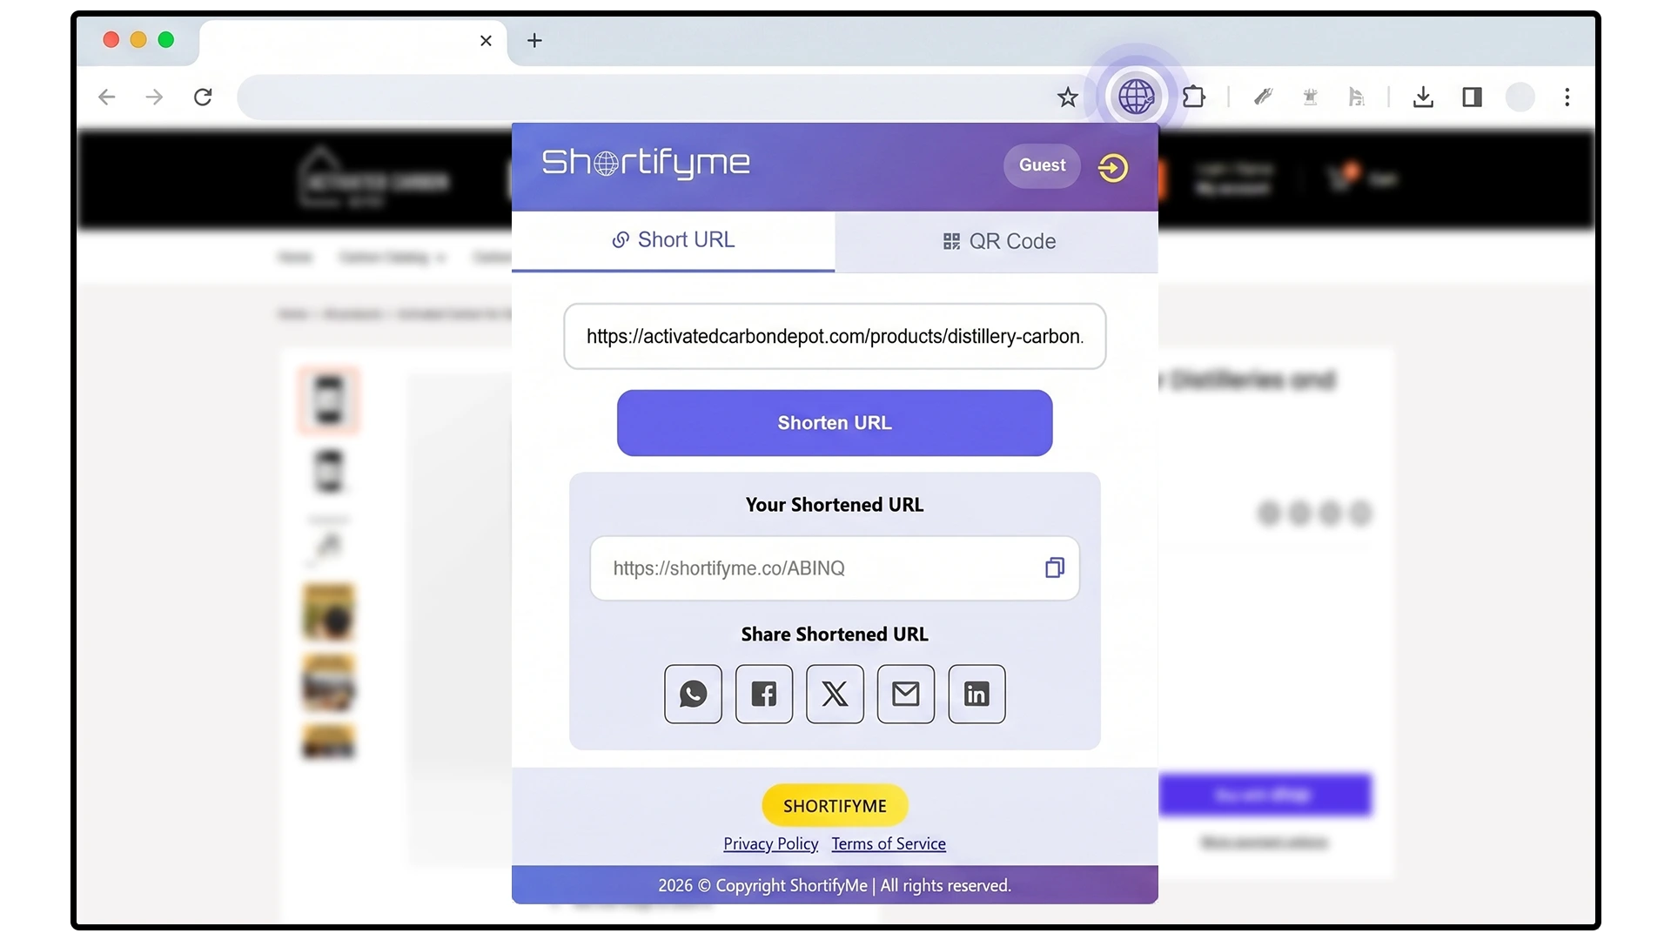
Task: Click the Shorten URL button
Action: pos(835,423)
